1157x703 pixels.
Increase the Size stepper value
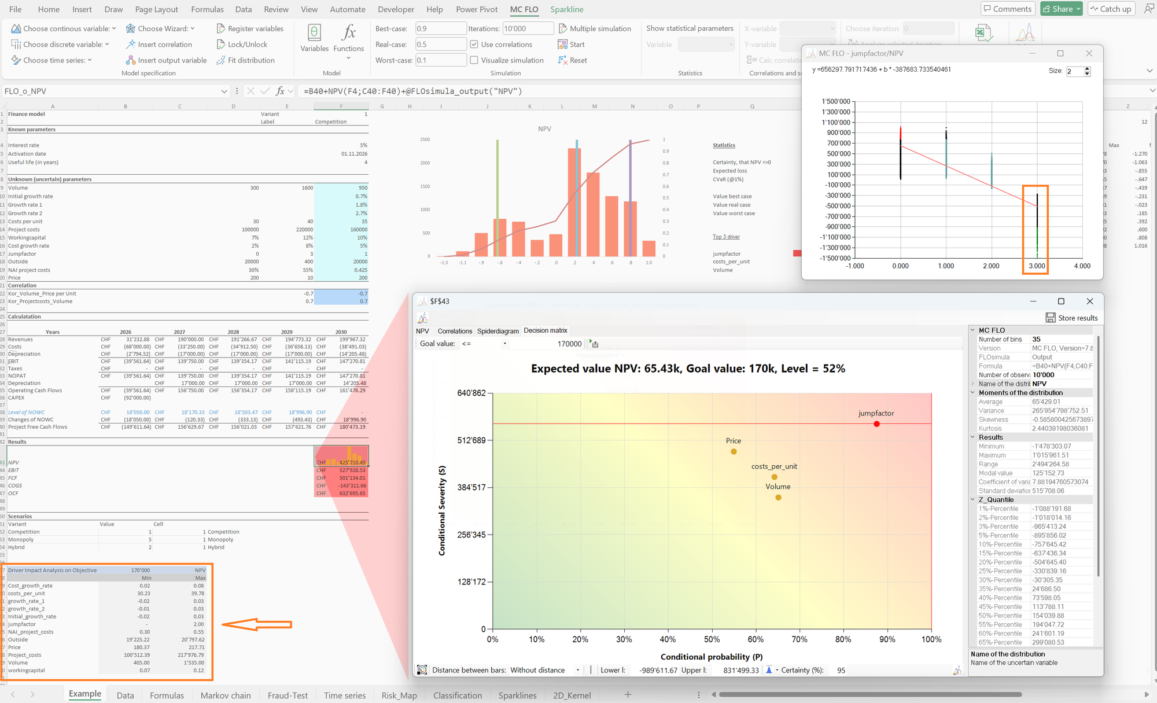(x=1088, y=68)
